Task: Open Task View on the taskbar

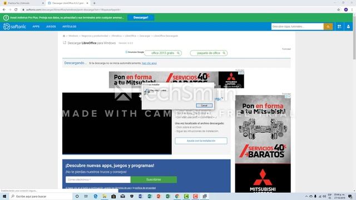Action: coord(86,196)
